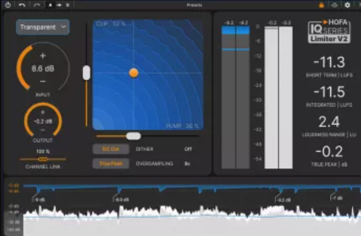Screen dimensions: 361x236
Task: Toggle the DC Cut button
Action: click(111, 149)
